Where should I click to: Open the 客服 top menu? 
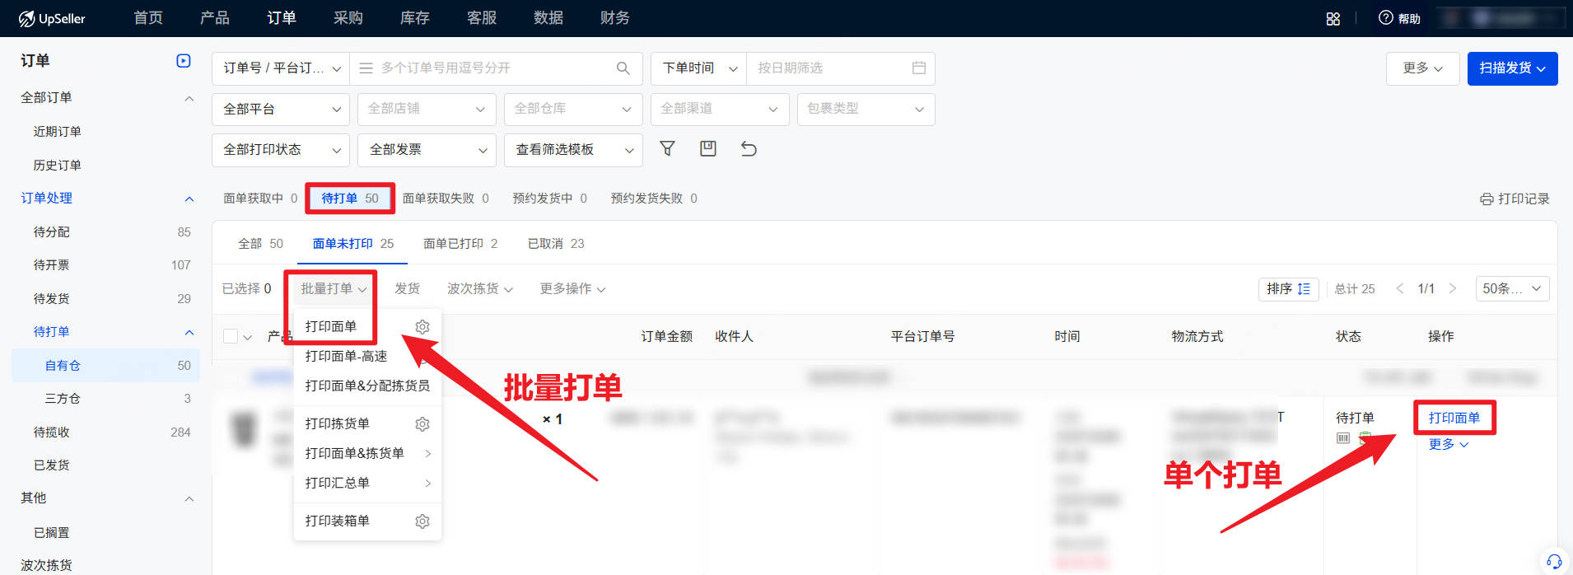pyautogui.click(x=482, y=18)
